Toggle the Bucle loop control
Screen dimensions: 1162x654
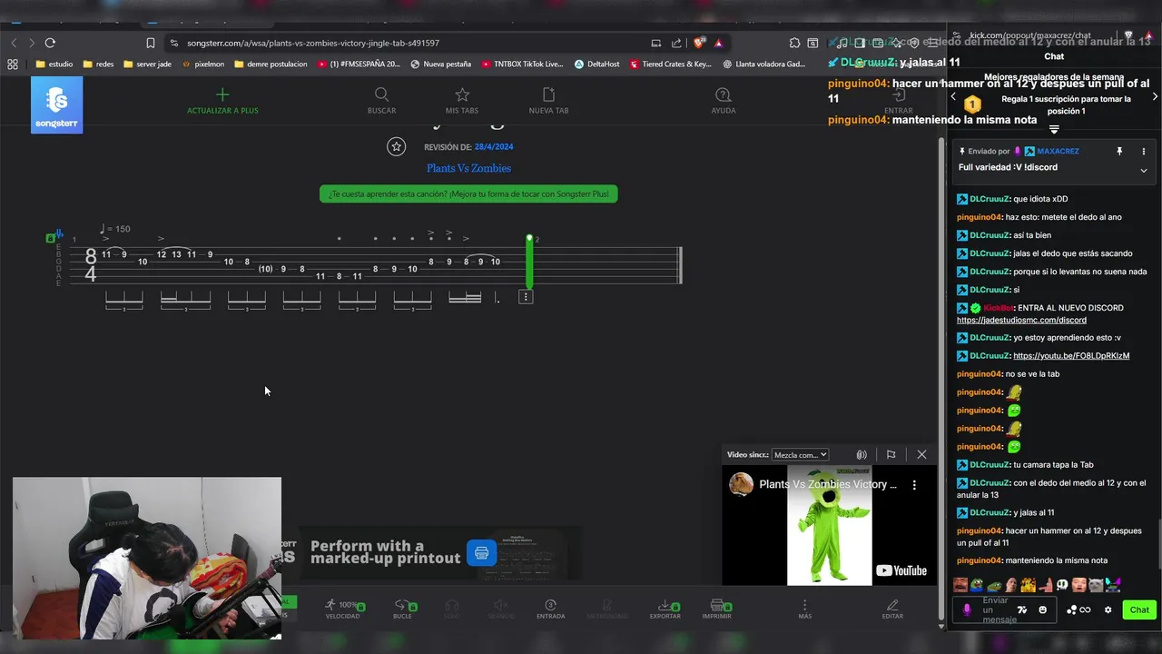pos(402,609)
